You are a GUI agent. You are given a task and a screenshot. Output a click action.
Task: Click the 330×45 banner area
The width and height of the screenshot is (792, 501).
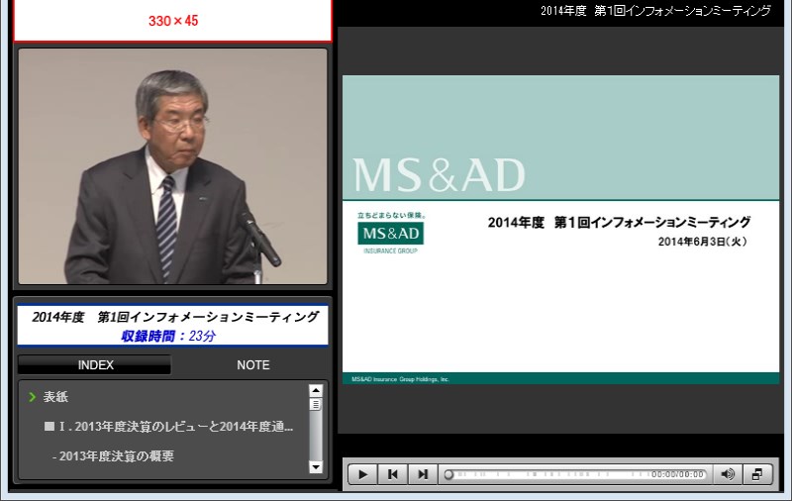pyautogui.click(x=172, y=20)
